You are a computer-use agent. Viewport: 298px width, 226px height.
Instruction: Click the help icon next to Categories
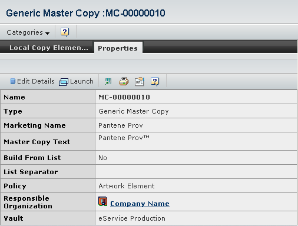[x=65, y=32]
